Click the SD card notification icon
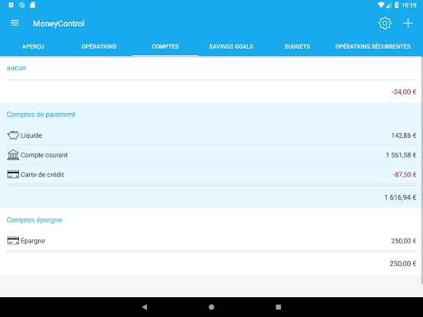This screenshot has width=423, height=317. (x=32, y=5)
